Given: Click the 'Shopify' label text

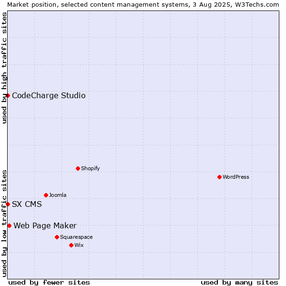Looking at the screenshot, I should pos(90,169).
